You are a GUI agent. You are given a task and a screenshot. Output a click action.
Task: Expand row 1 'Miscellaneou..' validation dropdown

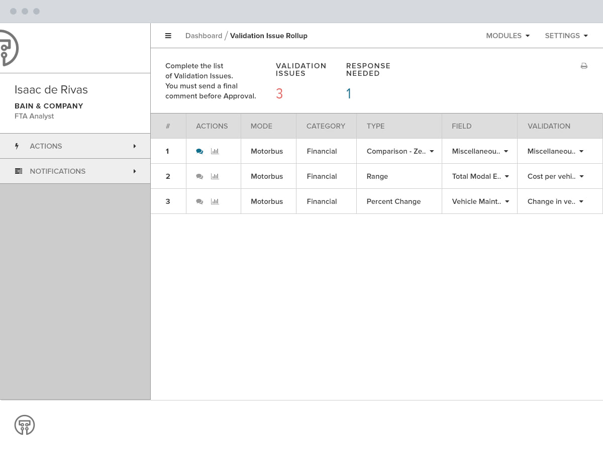click(581, 151)
